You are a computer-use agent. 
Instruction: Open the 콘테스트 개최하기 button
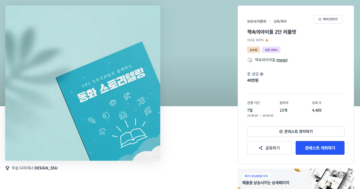(x=320, y=148)
